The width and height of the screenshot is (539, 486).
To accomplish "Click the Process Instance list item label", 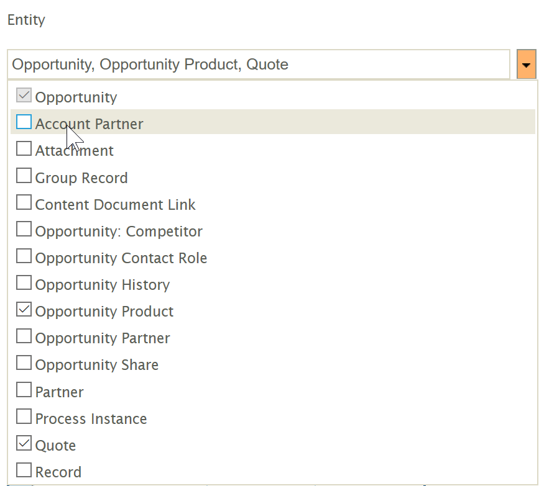I will pyautogui.click(x=91, y=419).
